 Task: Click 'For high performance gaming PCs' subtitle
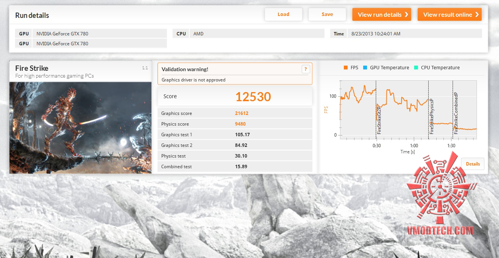coord(54,76)
